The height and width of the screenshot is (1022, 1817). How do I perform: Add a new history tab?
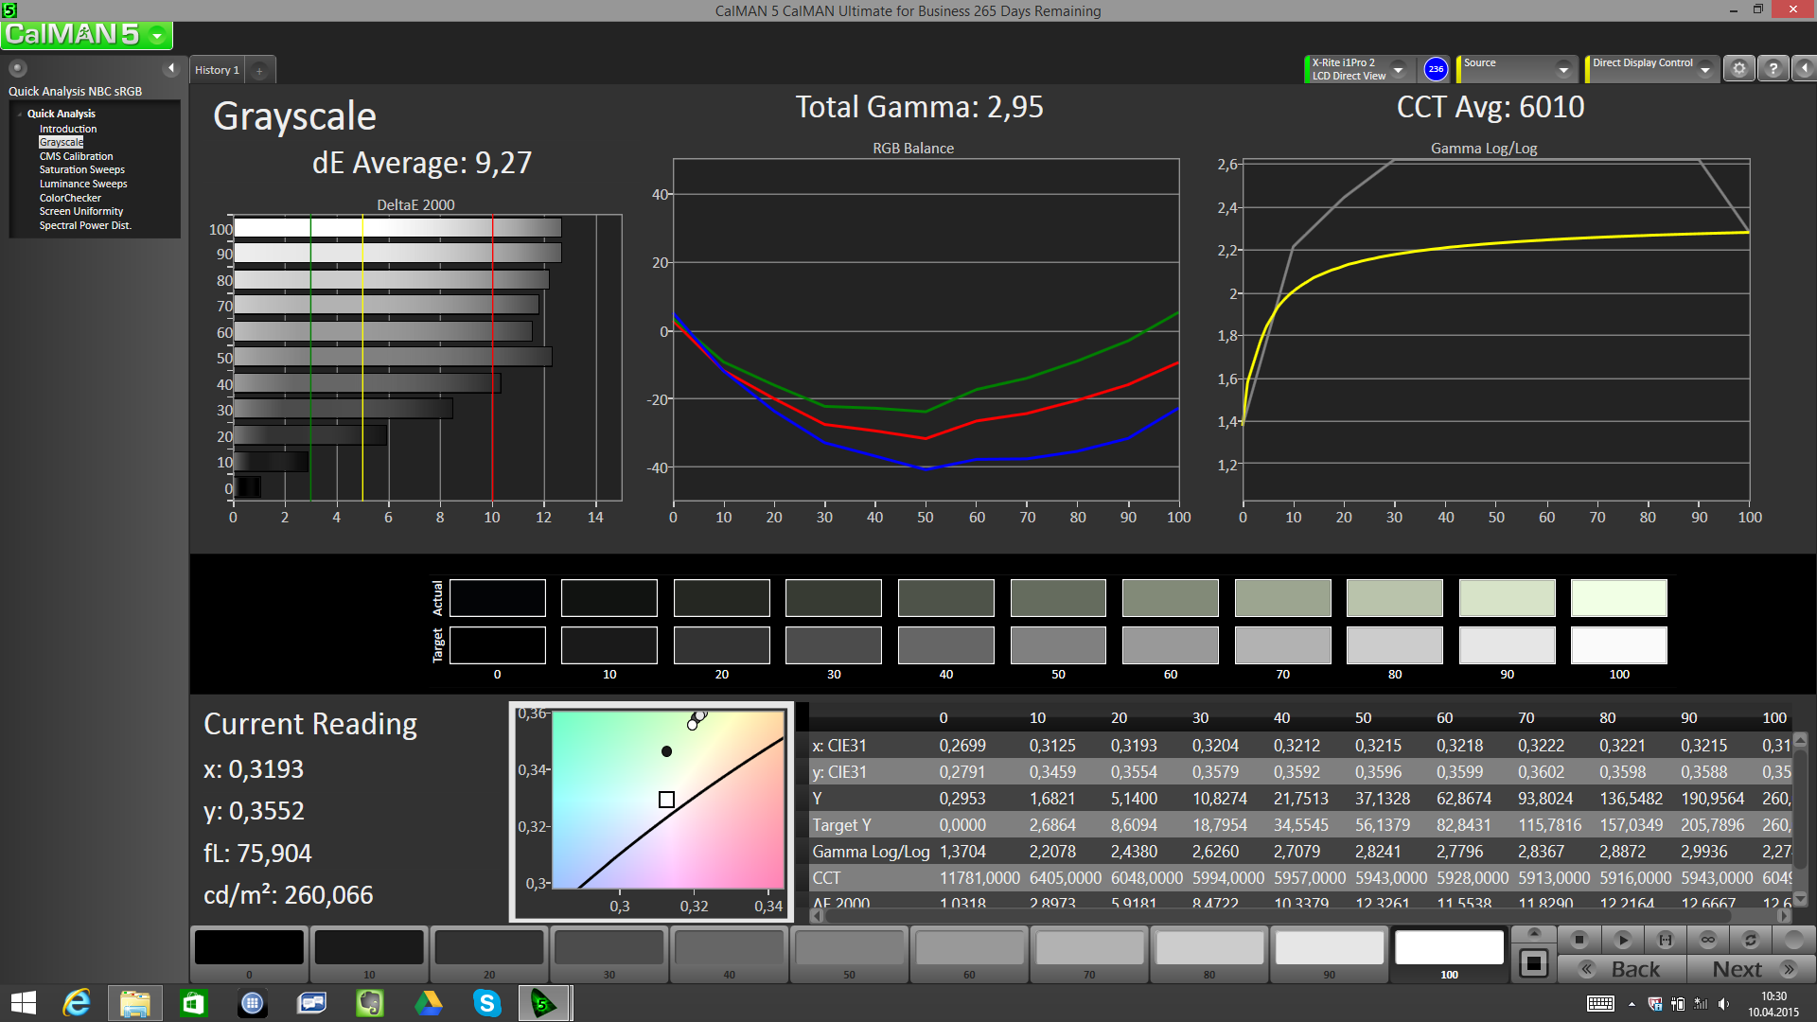pyautogui.click(x=259, y=70)
